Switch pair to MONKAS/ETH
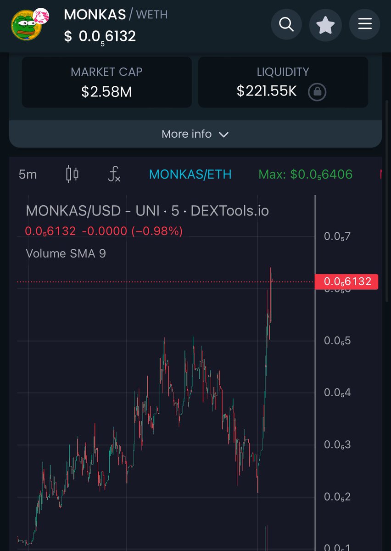 [x=190, y=174]
